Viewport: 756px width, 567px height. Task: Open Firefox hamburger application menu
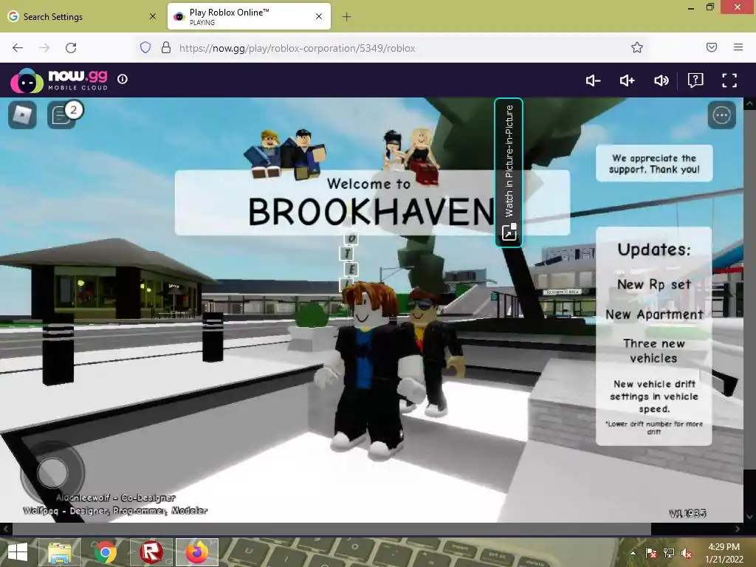[738, 47]
